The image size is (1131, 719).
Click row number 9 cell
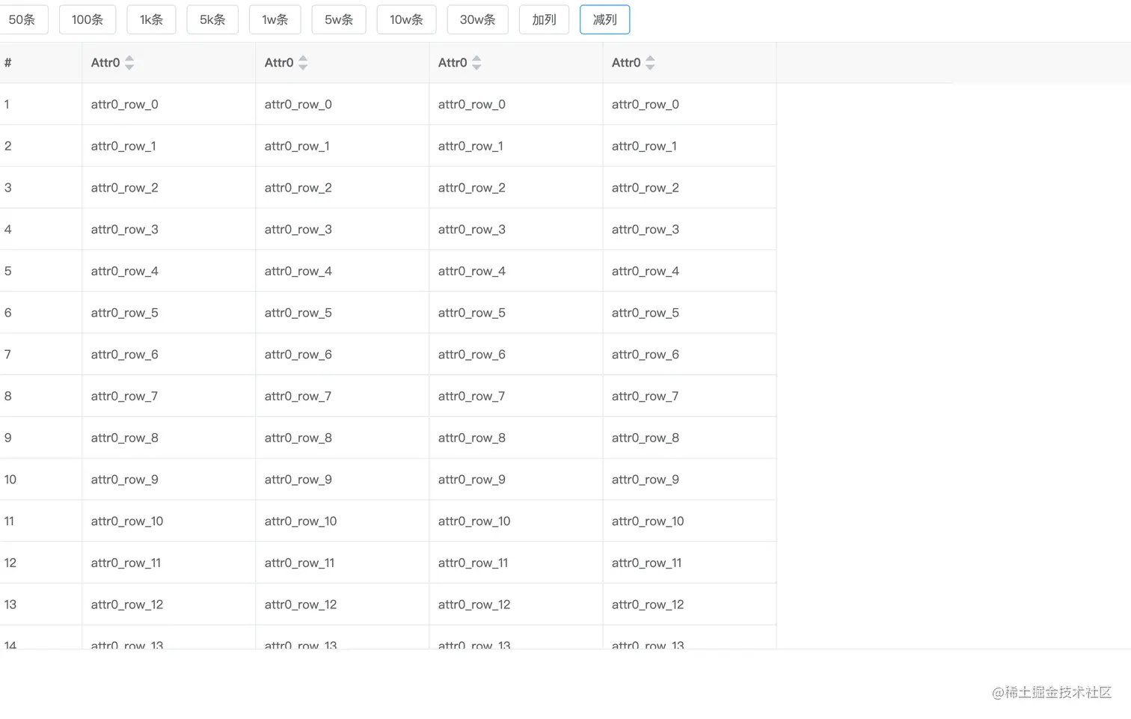coord(40,438)
